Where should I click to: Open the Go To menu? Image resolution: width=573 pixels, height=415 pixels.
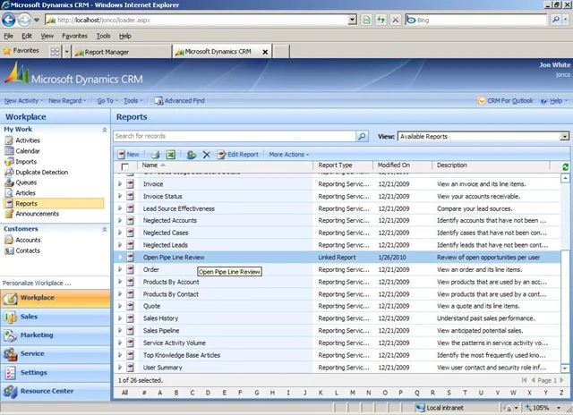pyautogui.click(x=107, y=100)
